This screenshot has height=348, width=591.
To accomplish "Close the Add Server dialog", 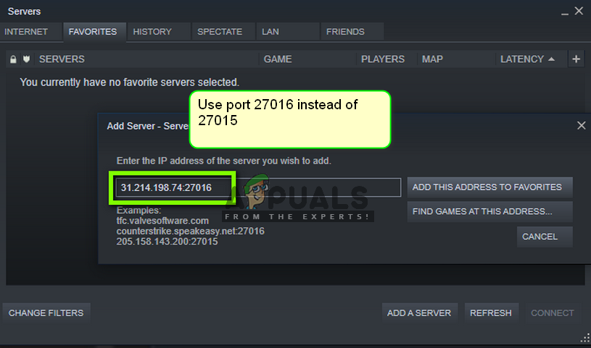I will [x=581, y=125].
